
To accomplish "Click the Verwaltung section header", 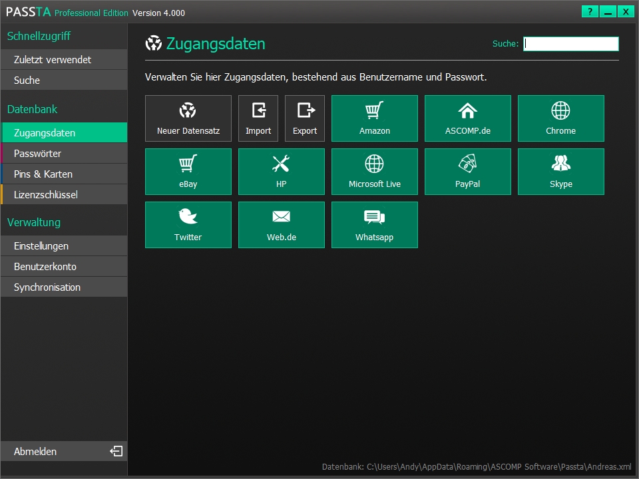I will 34,222.
